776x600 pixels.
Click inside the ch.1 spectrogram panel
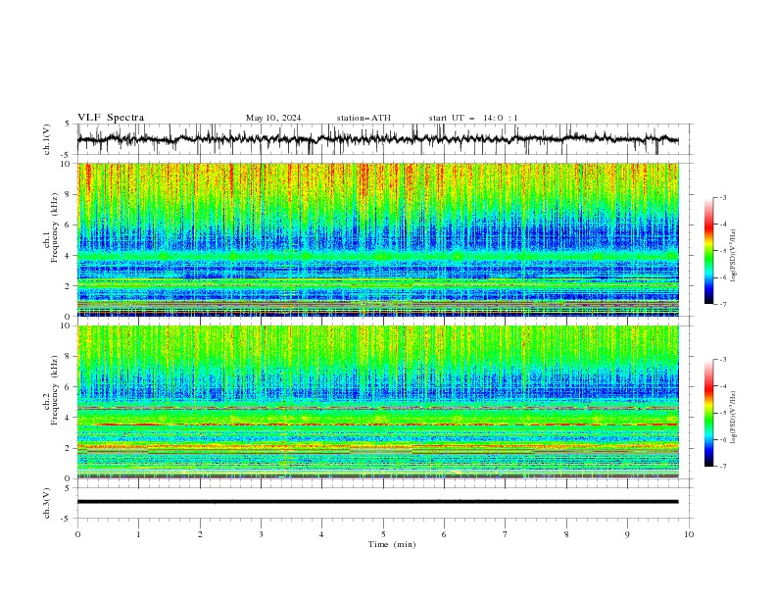(x=377, y=239)
